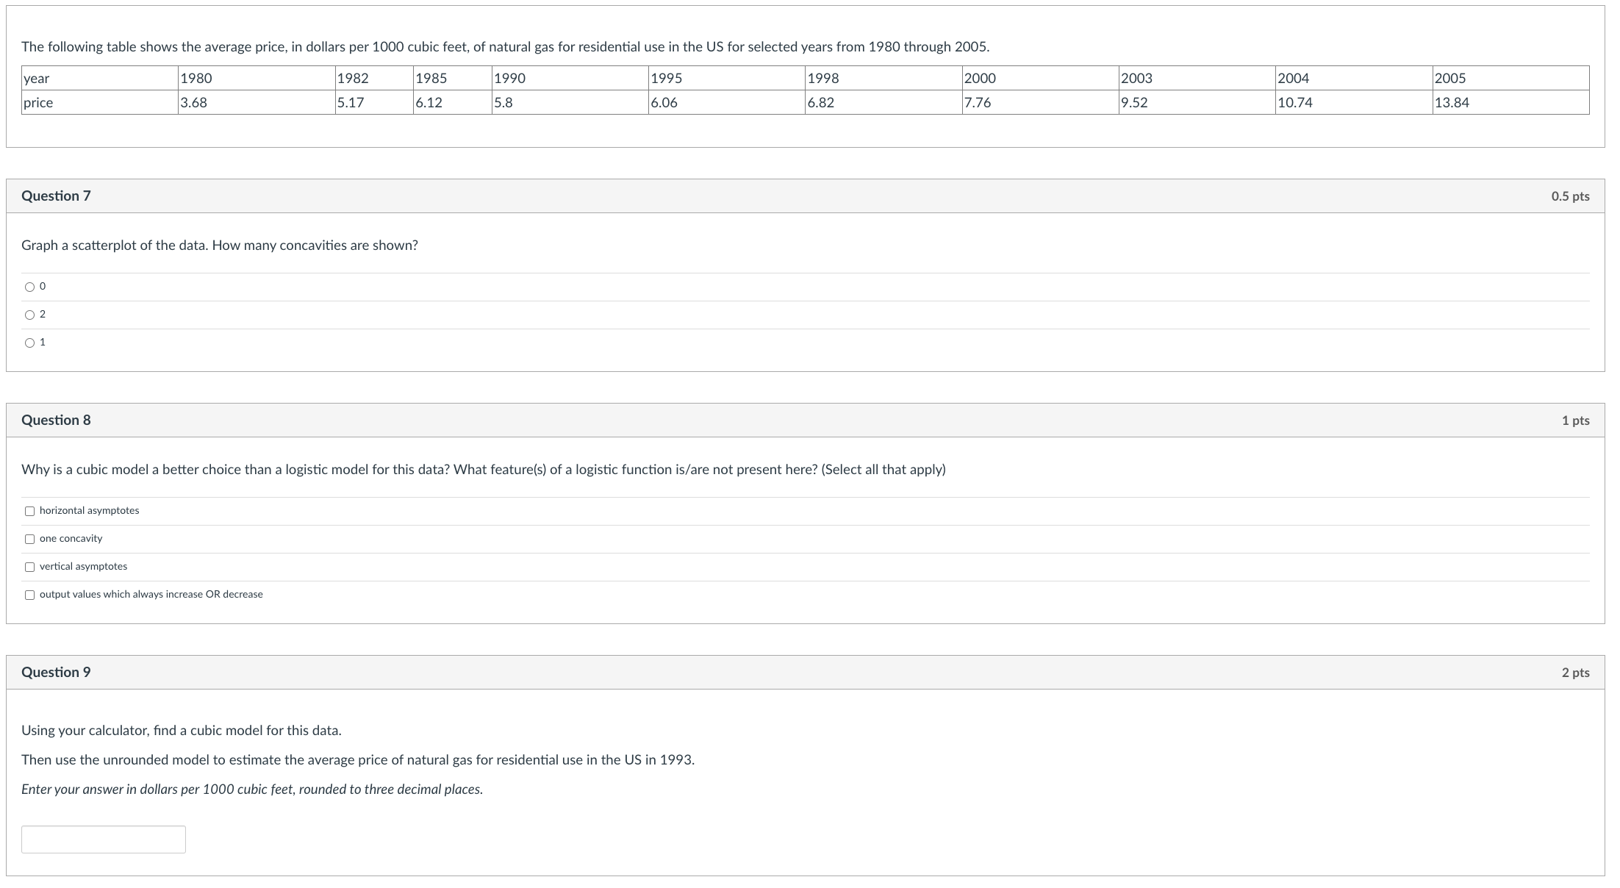The width and height of the screenshot is (1620, 888).
Task: Click the 0.5 pts label on Question 7
Action: [1570, 196]
